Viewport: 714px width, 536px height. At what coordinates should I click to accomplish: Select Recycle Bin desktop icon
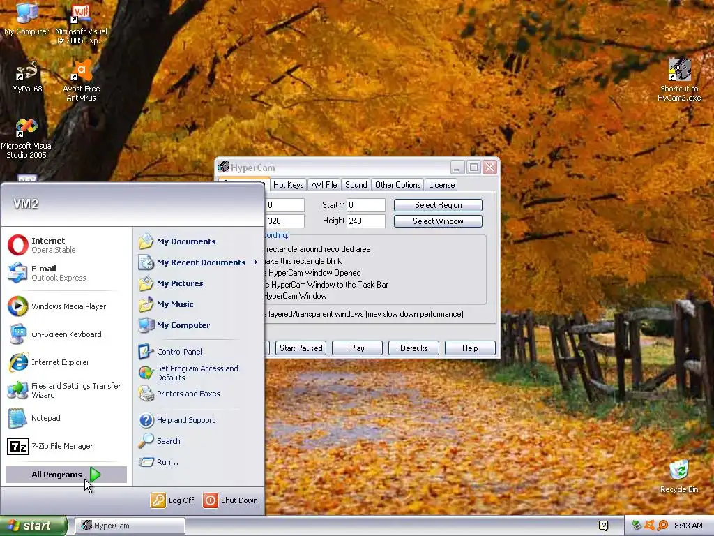click(x=679, y=476)
